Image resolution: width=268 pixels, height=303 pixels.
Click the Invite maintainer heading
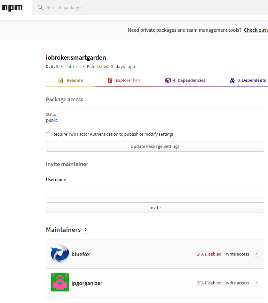point(67,164)
